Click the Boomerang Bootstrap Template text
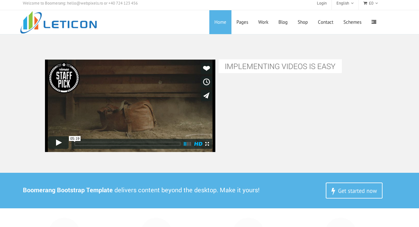The width and height of the screenshot is (419, 227). point(68,190)
